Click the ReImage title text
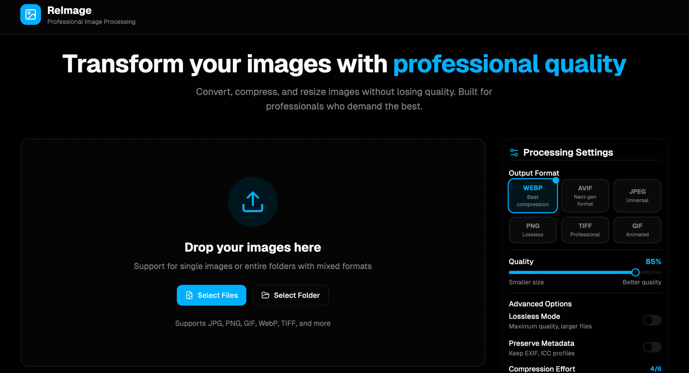Image resolution: width=689 pixels, height=373 pixels. (x=69, y=10)
